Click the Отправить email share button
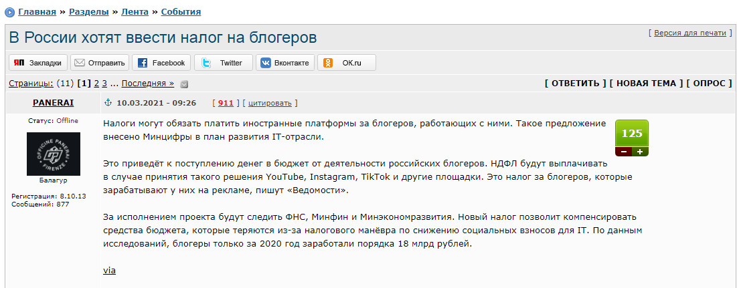Viewport: 737px width, 288px height. 100,63
